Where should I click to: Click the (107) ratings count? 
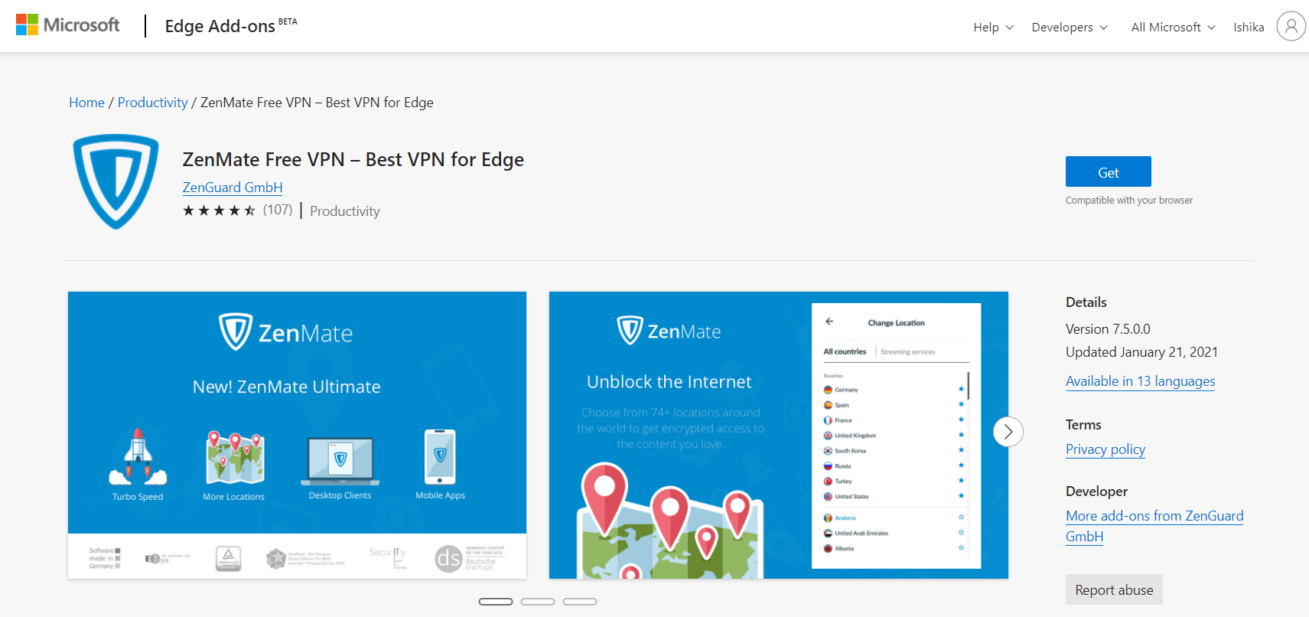(x=278, y=210)
